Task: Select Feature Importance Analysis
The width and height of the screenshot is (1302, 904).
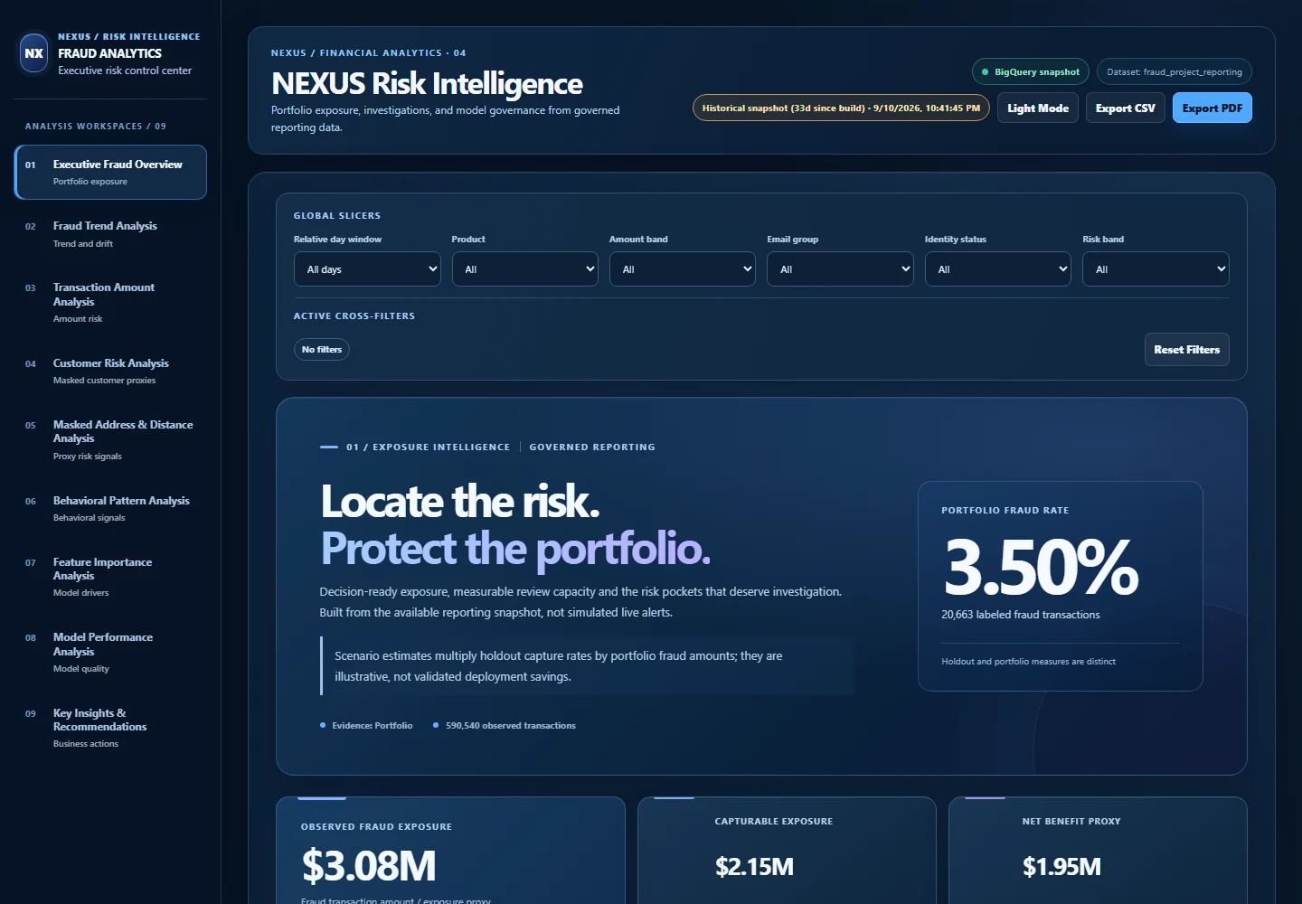Action: pos(110,577)
